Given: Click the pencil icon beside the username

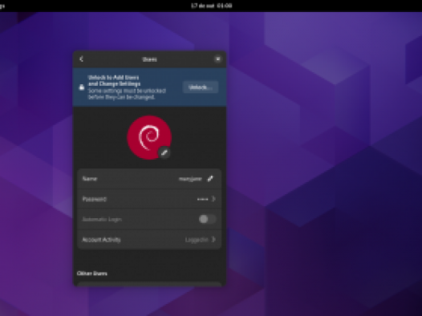Looking at the screenshot, I should [x=210, y=179].
